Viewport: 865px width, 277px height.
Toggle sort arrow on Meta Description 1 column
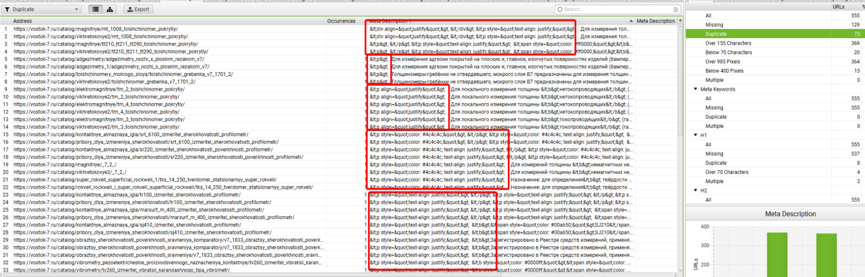click(x=631, y=21)
